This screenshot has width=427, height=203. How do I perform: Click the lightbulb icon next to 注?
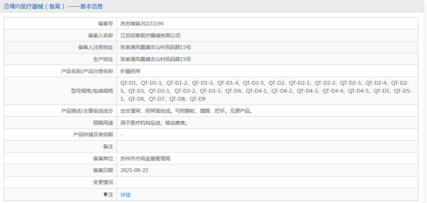[x=105, y=194]
